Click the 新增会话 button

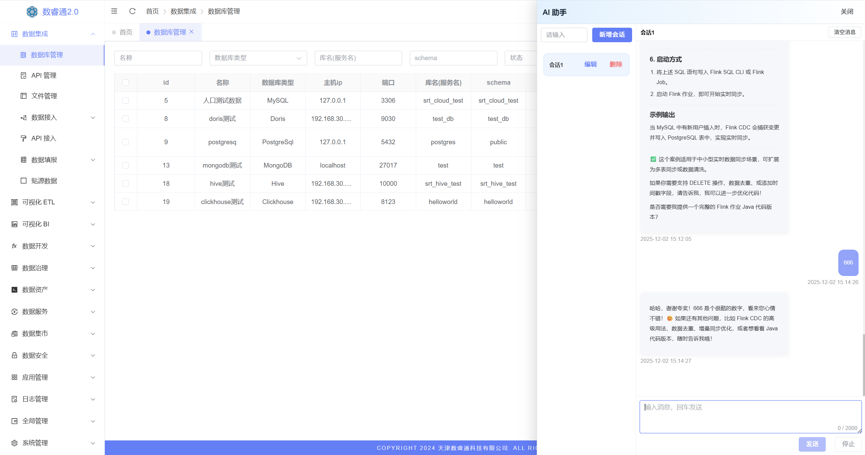[612, 34]
